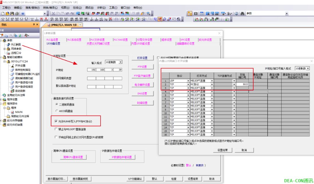Open the IP address 输入格式 dropdown
This screenshot has width=314, height=184.
(x=120, y=62)
